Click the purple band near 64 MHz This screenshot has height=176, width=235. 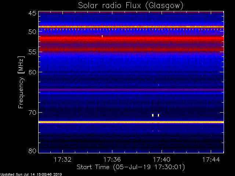pyautogui.click(x=131, y=89)
